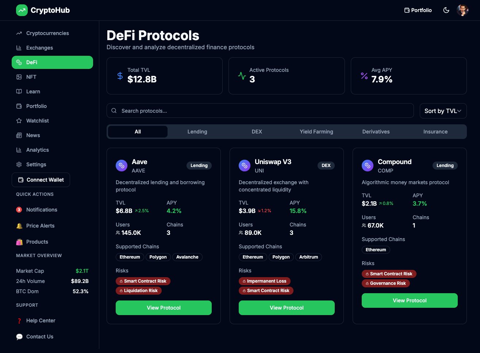Switch to the Derivatives tab
This screenshot has height=353, width=480.
(x=376, y=132)
